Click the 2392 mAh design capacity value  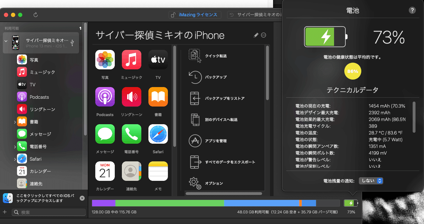pos(379,113)
